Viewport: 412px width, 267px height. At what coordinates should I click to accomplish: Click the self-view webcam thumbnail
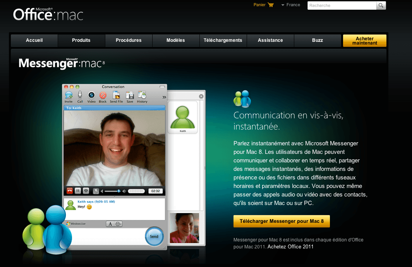184,228
